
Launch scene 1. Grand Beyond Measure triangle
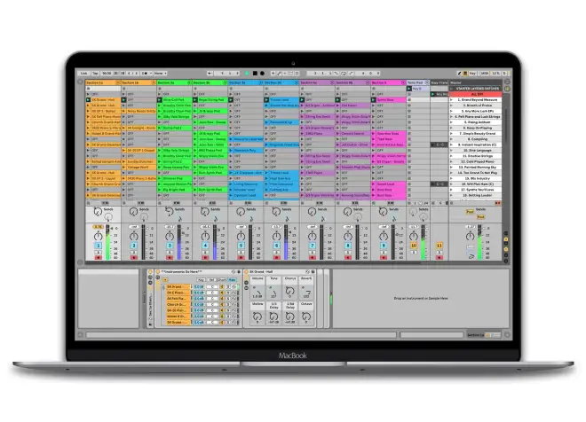pos(451,100)
